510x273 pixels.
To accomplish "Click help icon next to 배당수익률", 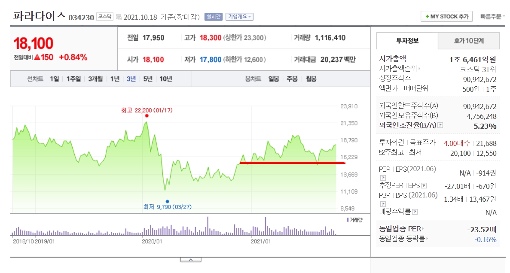I will [x=415, y=212].
